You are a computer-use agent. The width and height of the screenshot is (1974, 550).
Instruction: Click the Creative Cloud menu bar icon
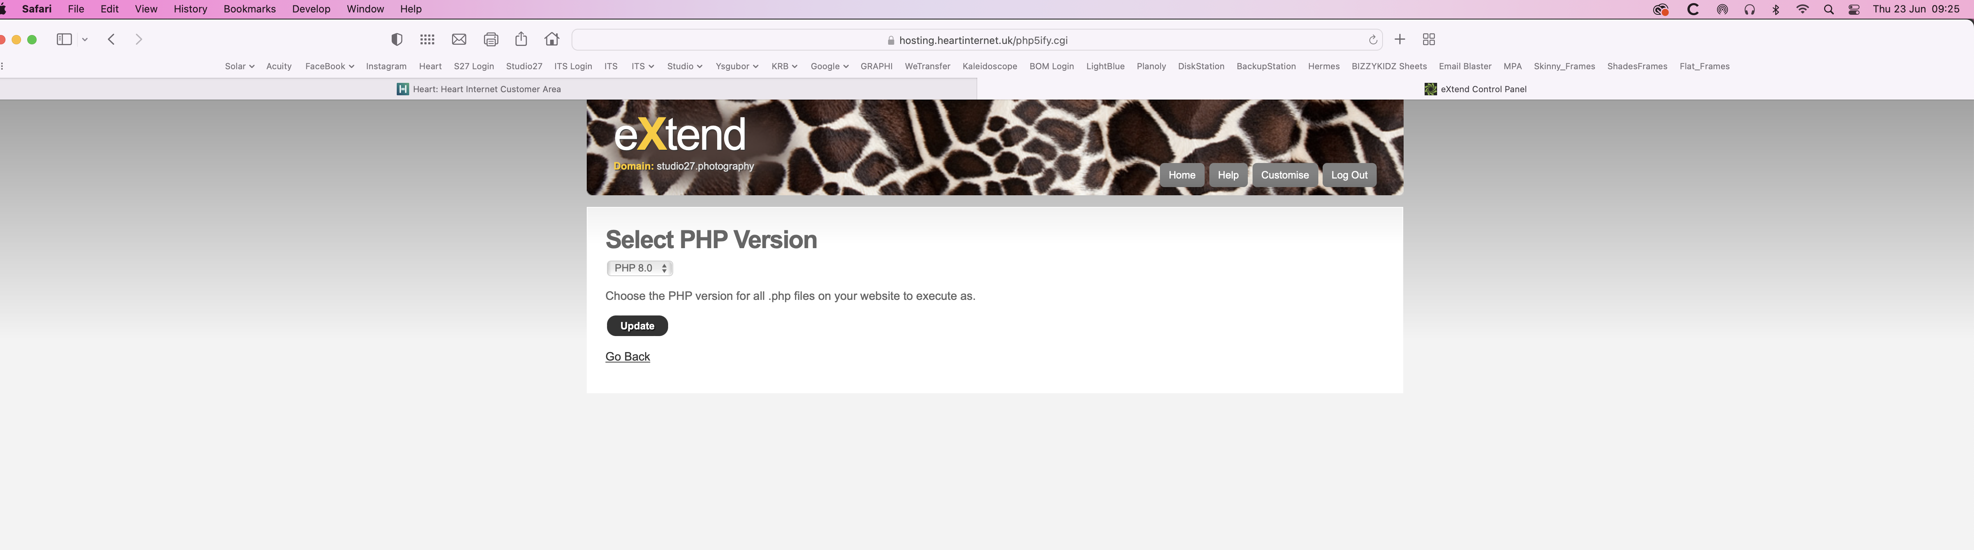click(x=1661, y=10)
